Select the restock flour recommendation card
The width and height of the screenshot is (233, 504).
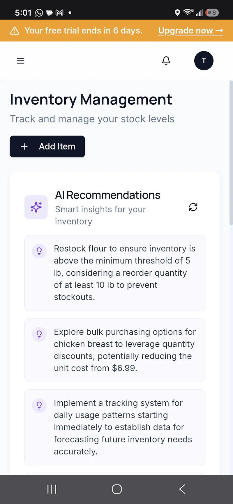115,273
